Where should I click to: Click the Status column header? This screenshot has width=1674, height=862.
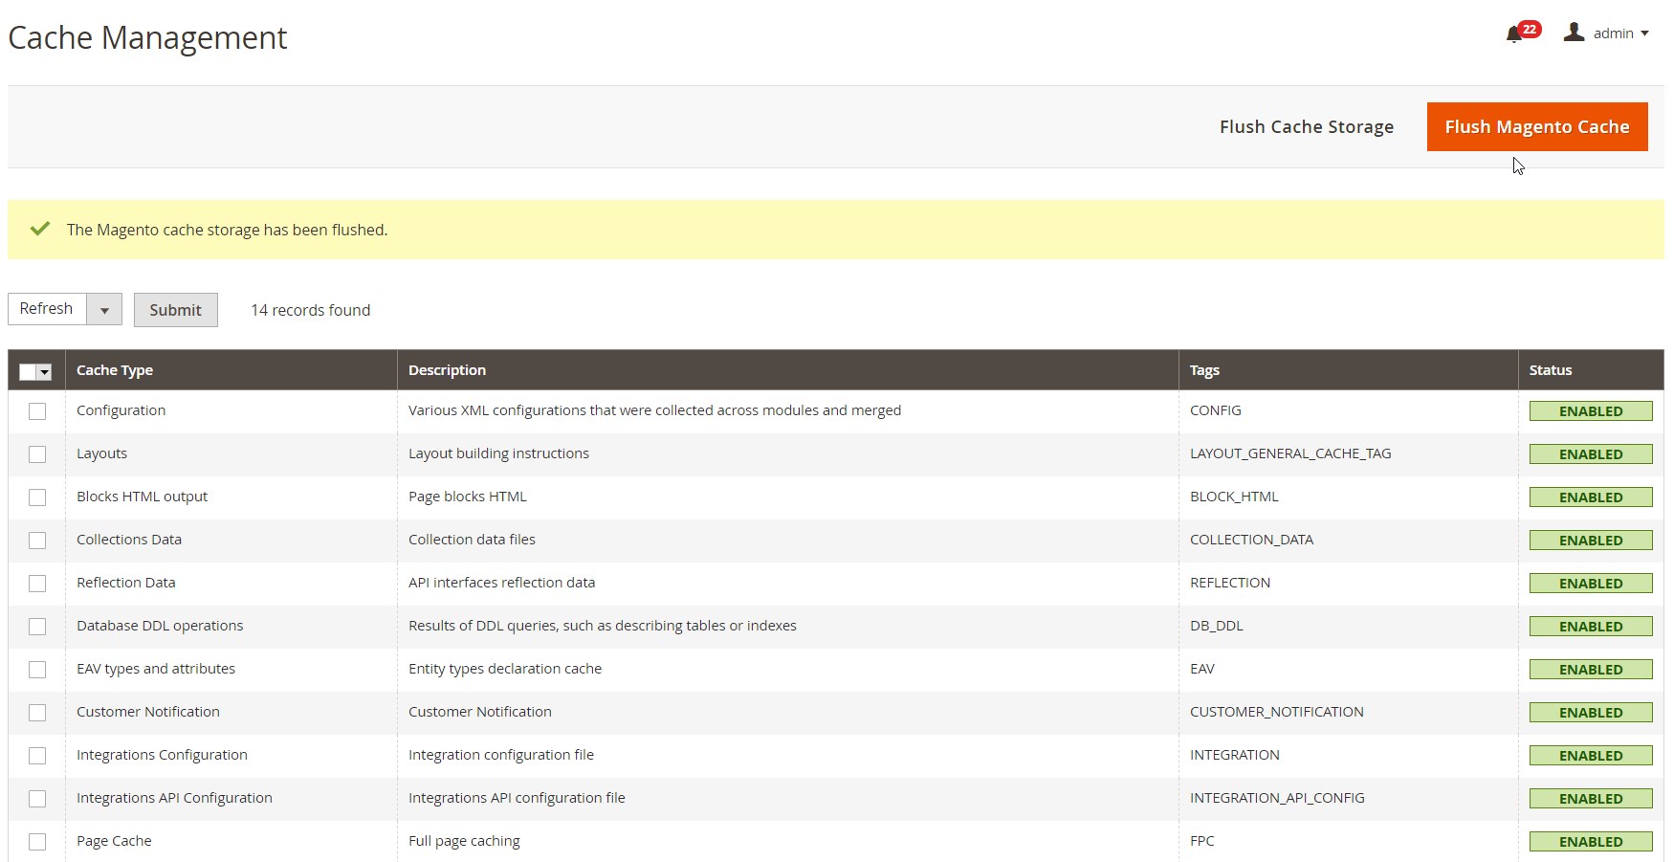point(1550,370)
